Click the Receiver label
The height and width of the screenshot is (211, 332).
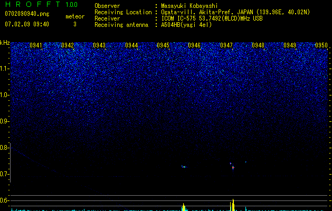[107, 18]
